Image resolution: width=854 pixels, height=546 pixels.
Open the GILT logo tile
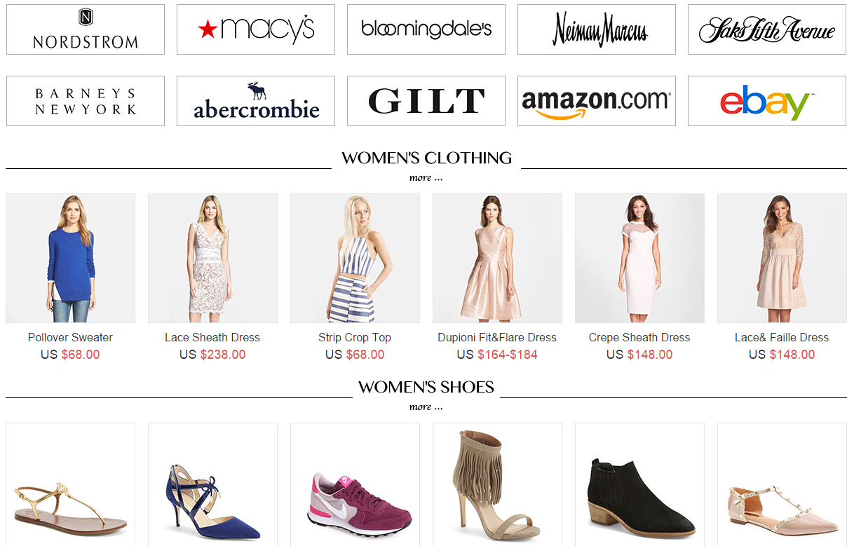tap(426, 101)
